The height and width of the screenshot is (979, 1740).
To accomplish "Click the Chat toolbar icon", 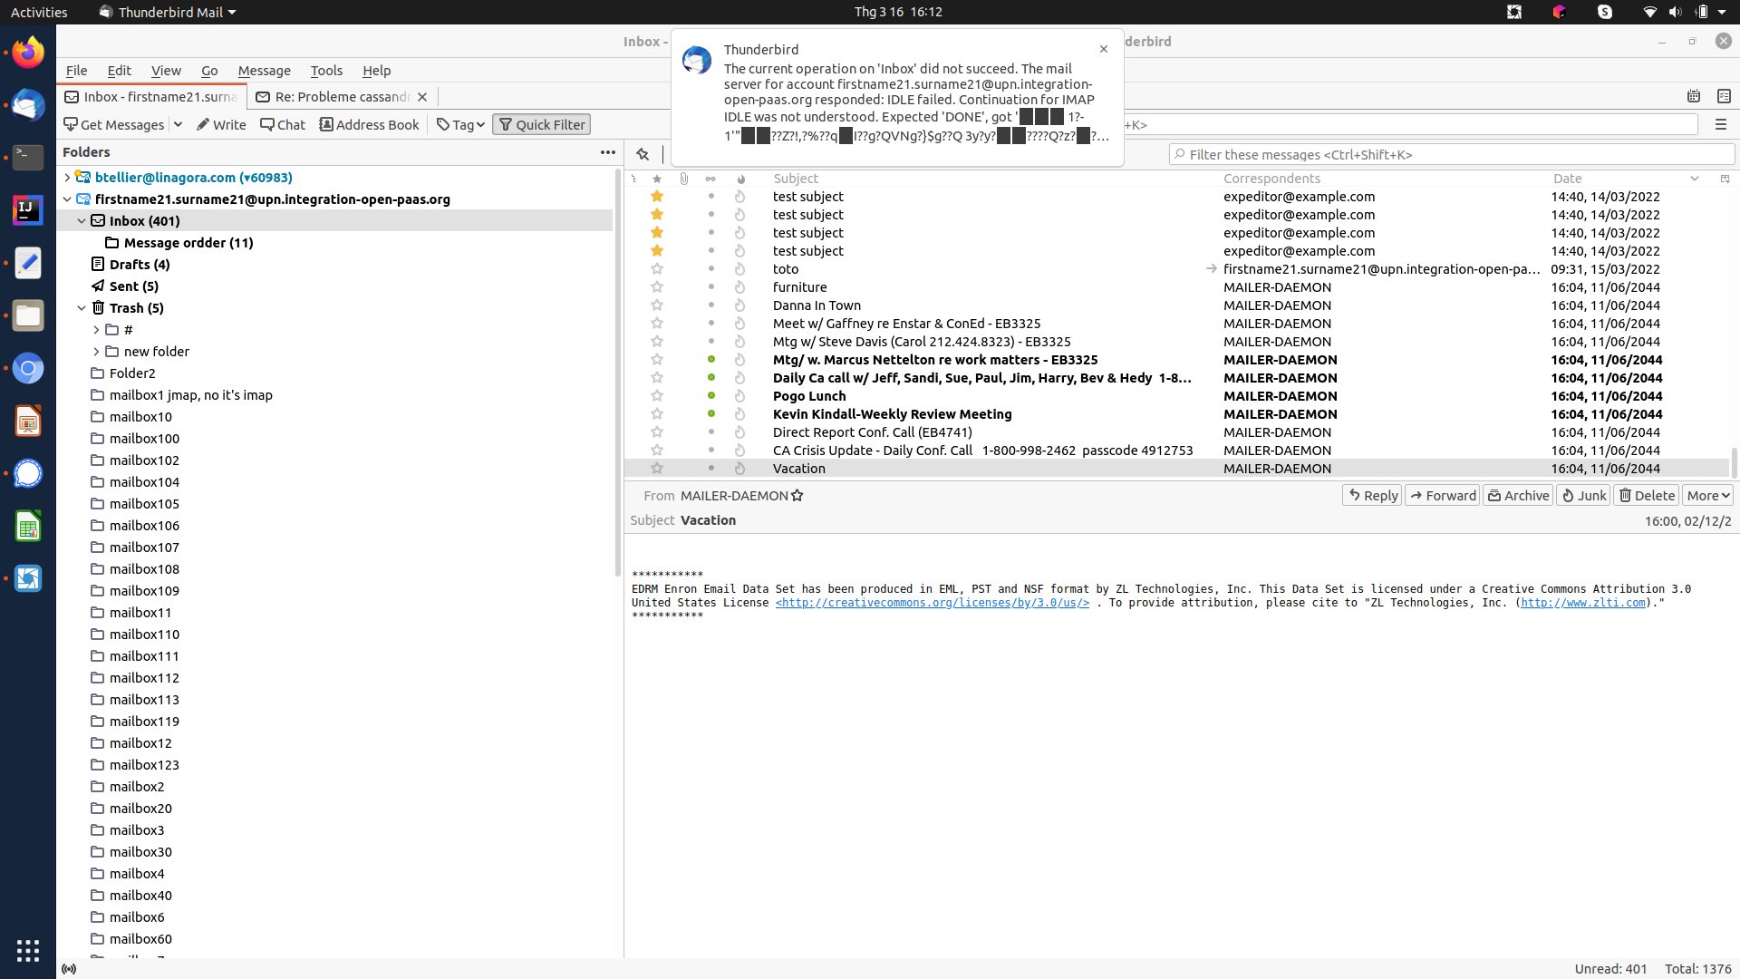I will (x=283, y=125).
